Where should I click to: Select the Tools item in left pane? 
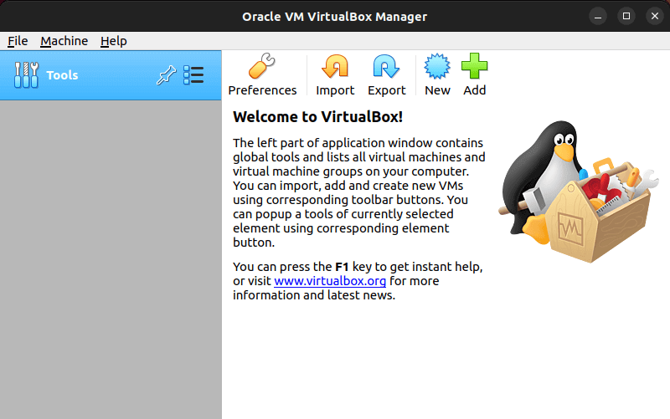coord(111,75)
